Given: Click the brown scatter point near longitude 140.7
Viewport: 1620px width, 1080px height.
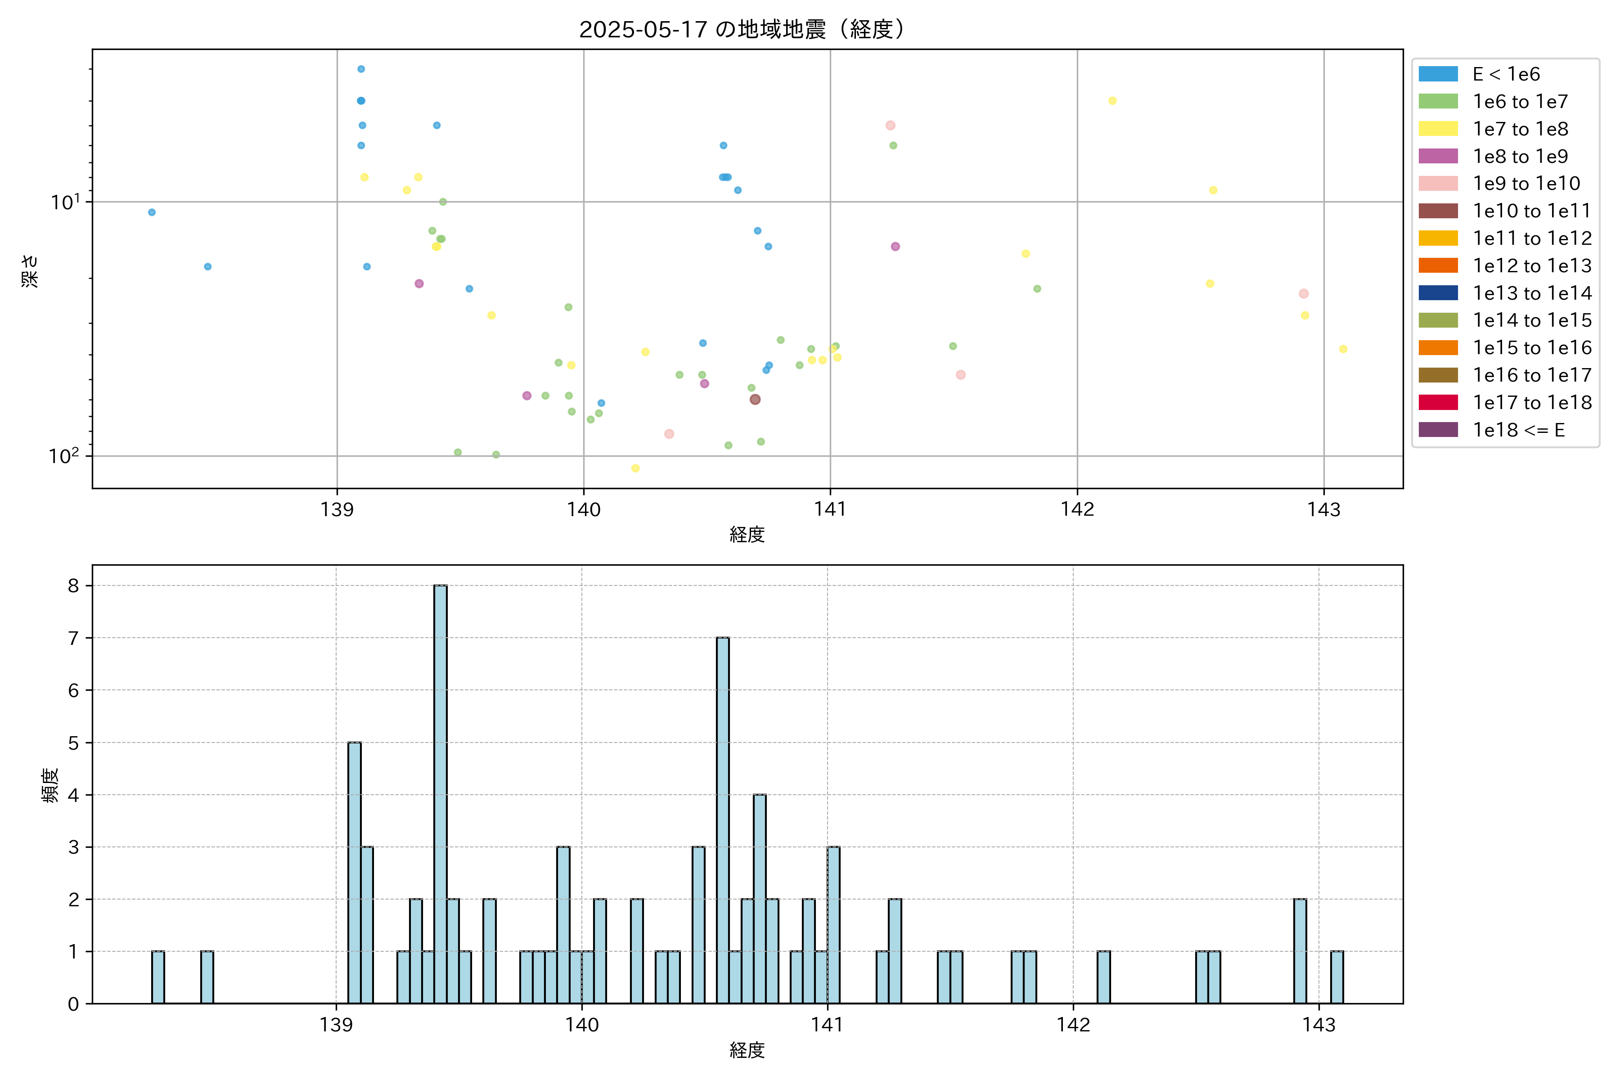Looking at the screenshot, I should pos(755,400).
